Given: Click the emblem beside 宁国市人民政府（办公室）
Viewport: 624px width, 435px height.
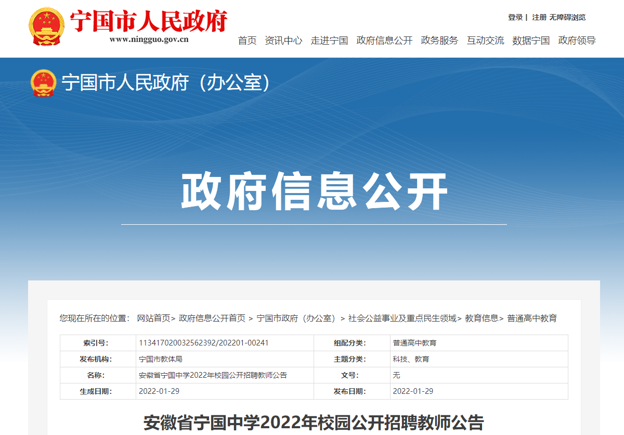Looking at the screenshot, I should coord(43,83).
